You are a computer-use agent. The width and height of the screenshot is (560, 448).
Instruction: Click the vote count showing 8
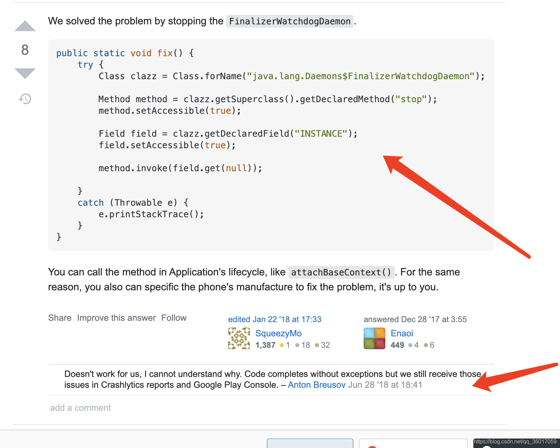[x=24, y=50]
